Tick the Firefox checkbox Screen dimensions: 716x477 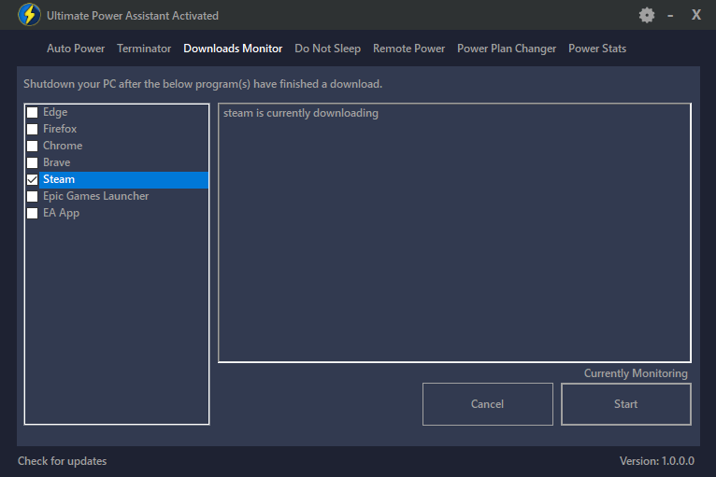33,129
